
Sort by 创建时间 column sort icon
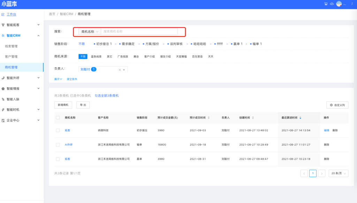tap(253, 118)
